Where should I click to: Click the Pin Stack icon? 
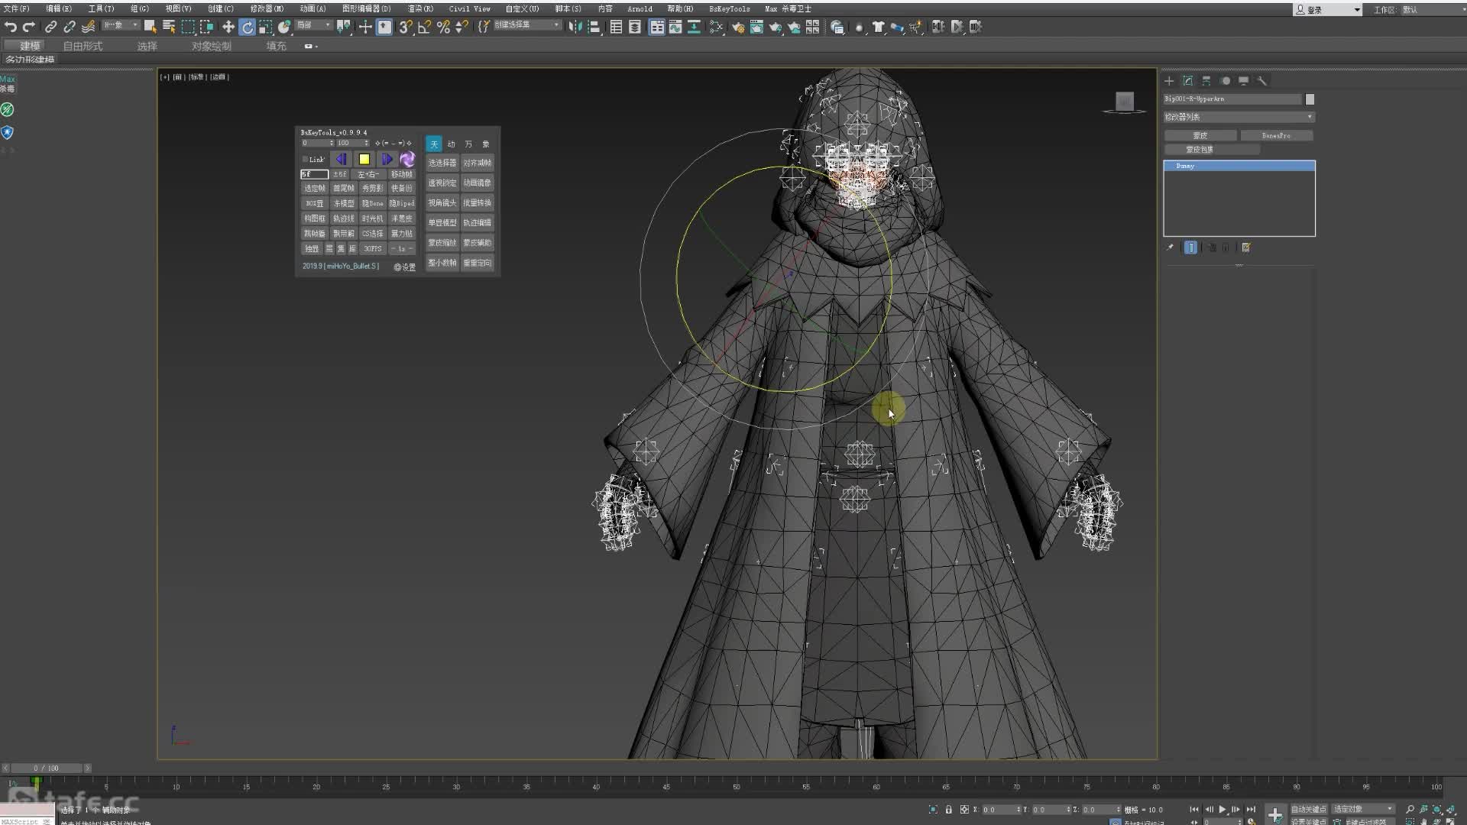pyautogui.click(x=1170, y=247)
